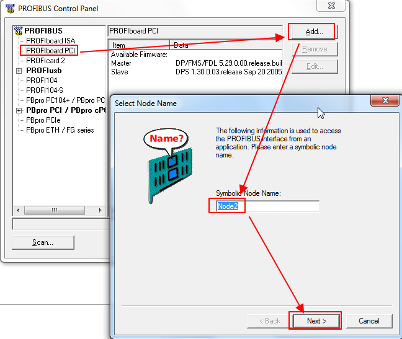This screenshot has width=402, height=339.
Task: Close the PROFIBUS Control Panel window
Action: (x=331, y=6)
